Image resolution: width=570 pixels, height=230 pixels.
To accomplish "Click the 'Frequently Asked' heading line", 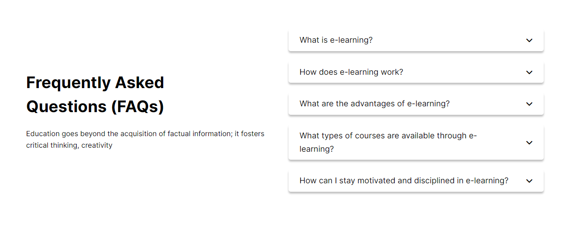I will pos(95,83).
